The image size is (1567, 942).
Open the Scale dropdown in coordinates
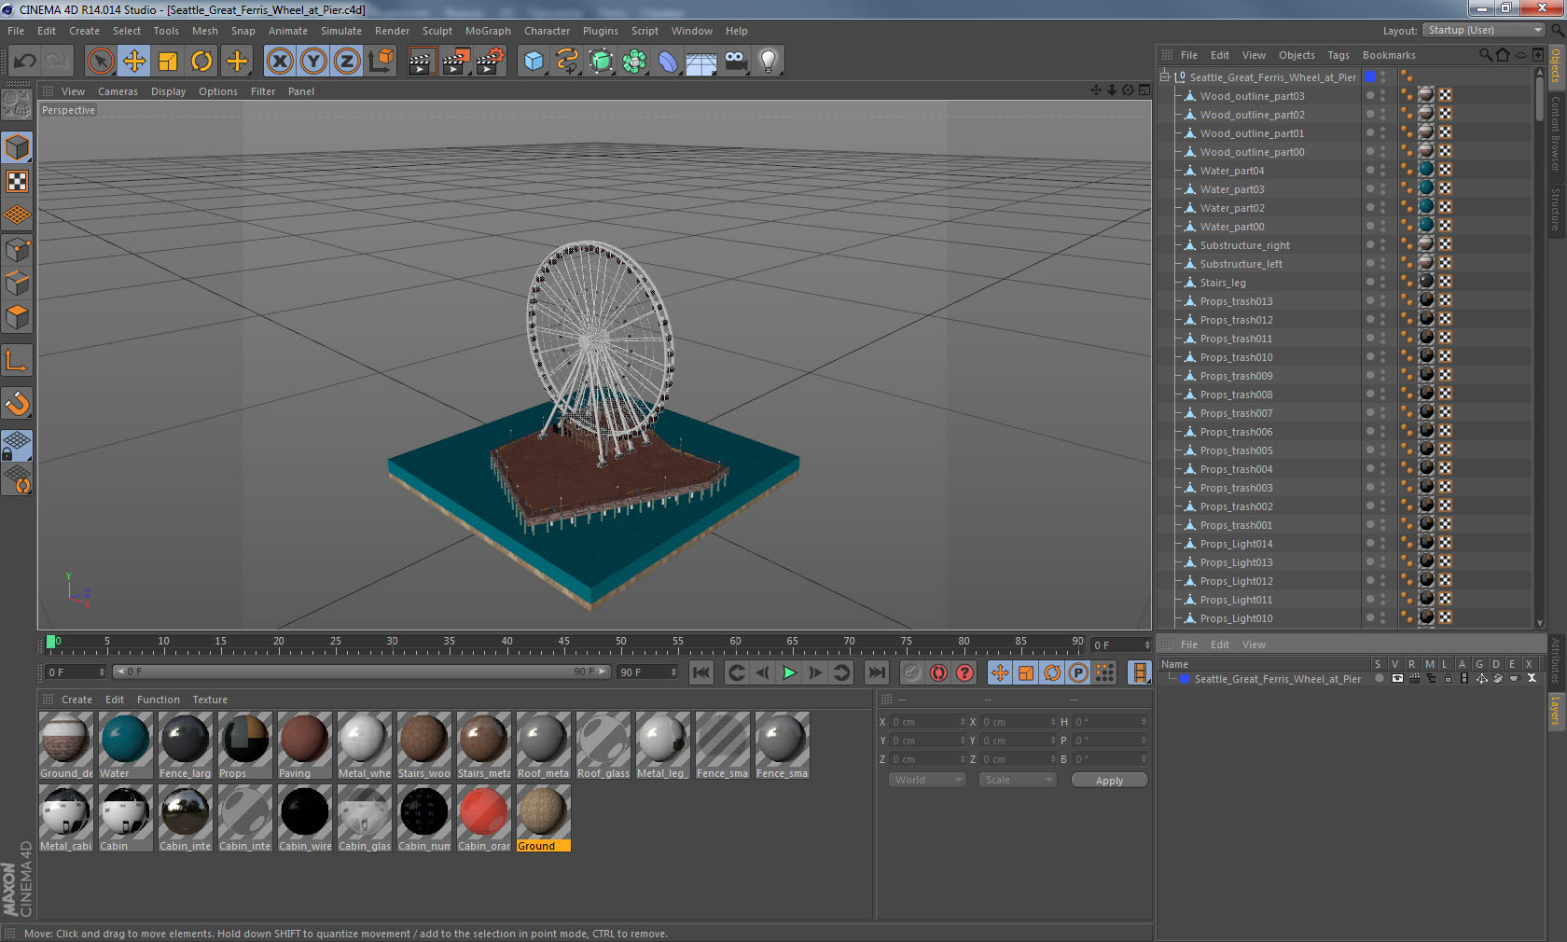(x=1017, y=780)
